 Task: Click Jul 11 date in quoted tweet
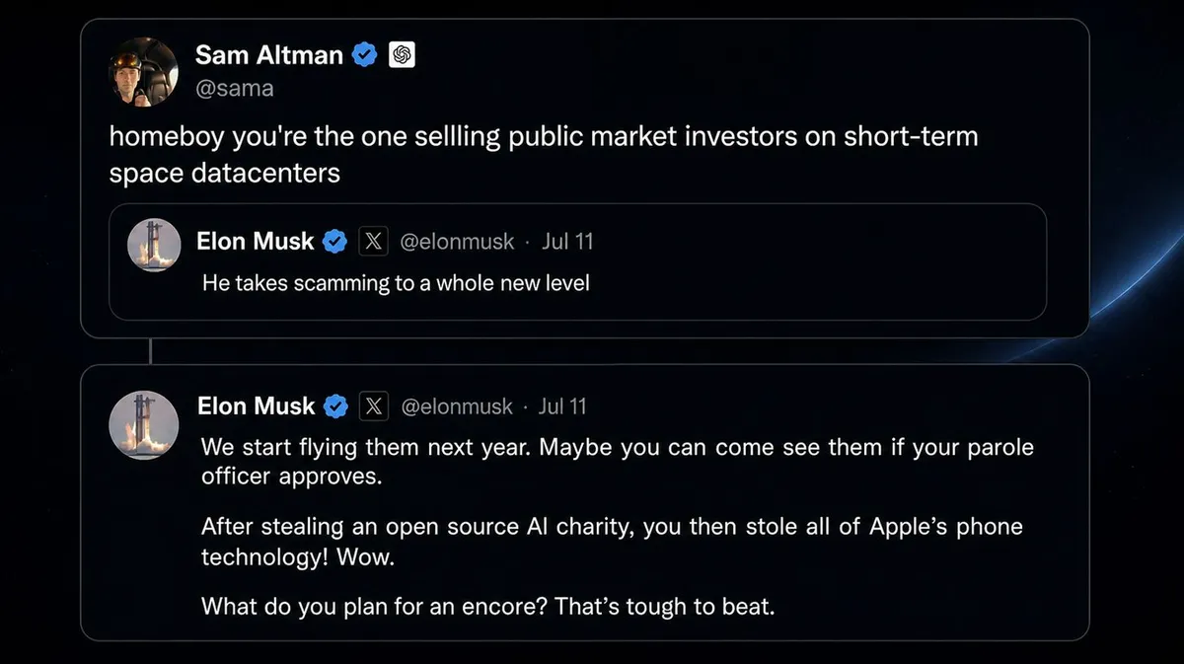point(567,242)
